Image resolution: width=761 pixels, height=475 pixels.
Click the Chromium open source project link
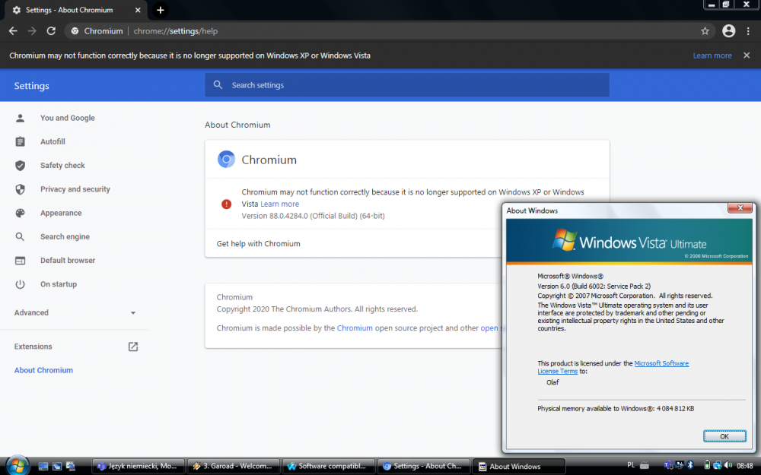355,328
